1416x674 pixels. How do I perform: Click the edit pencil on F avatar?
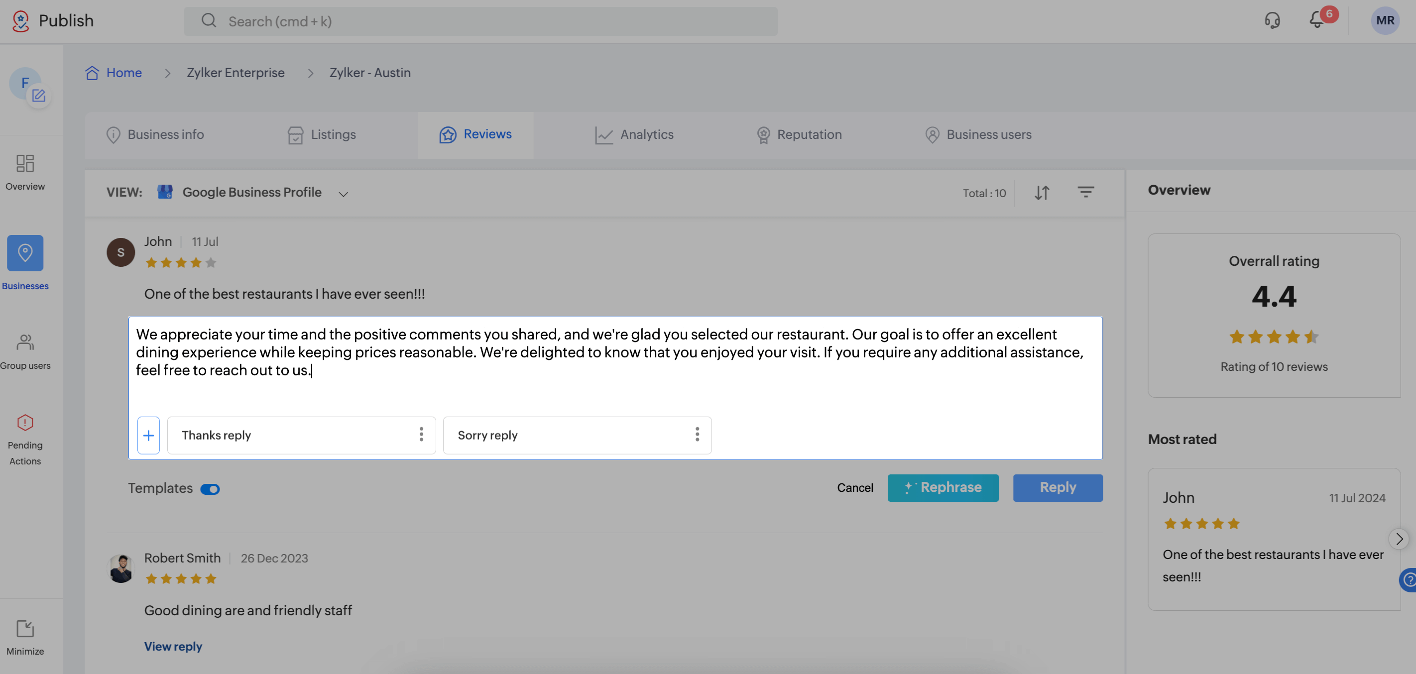(x=38, y=96)
